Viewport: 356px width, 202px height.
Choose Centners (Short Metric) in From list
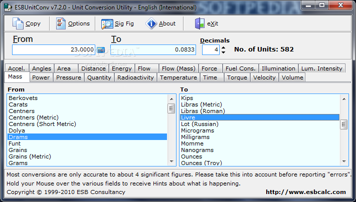(87, 124)
